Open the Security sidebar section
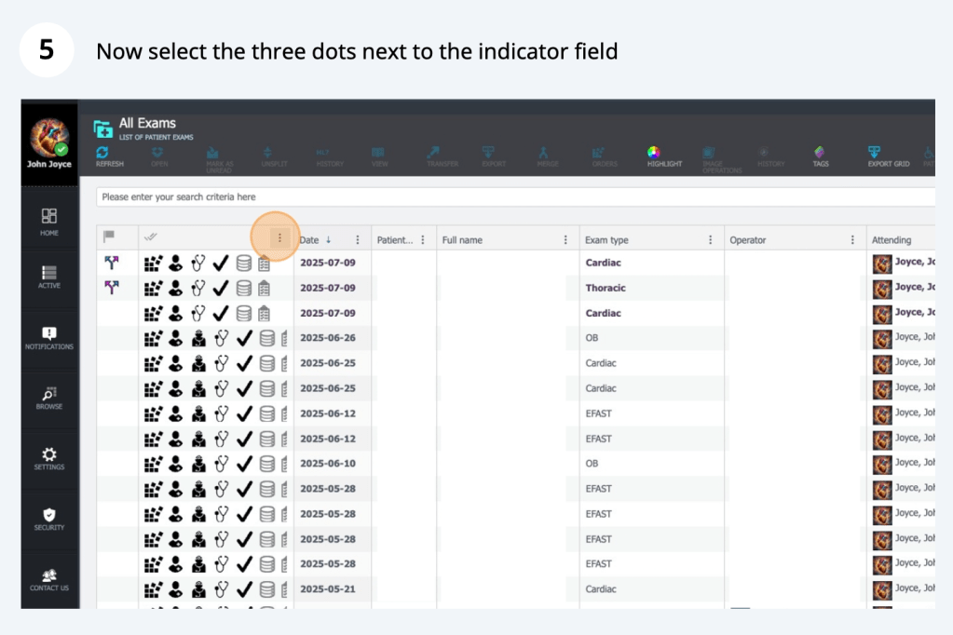 pyautogui.click(x=49, y=519)
